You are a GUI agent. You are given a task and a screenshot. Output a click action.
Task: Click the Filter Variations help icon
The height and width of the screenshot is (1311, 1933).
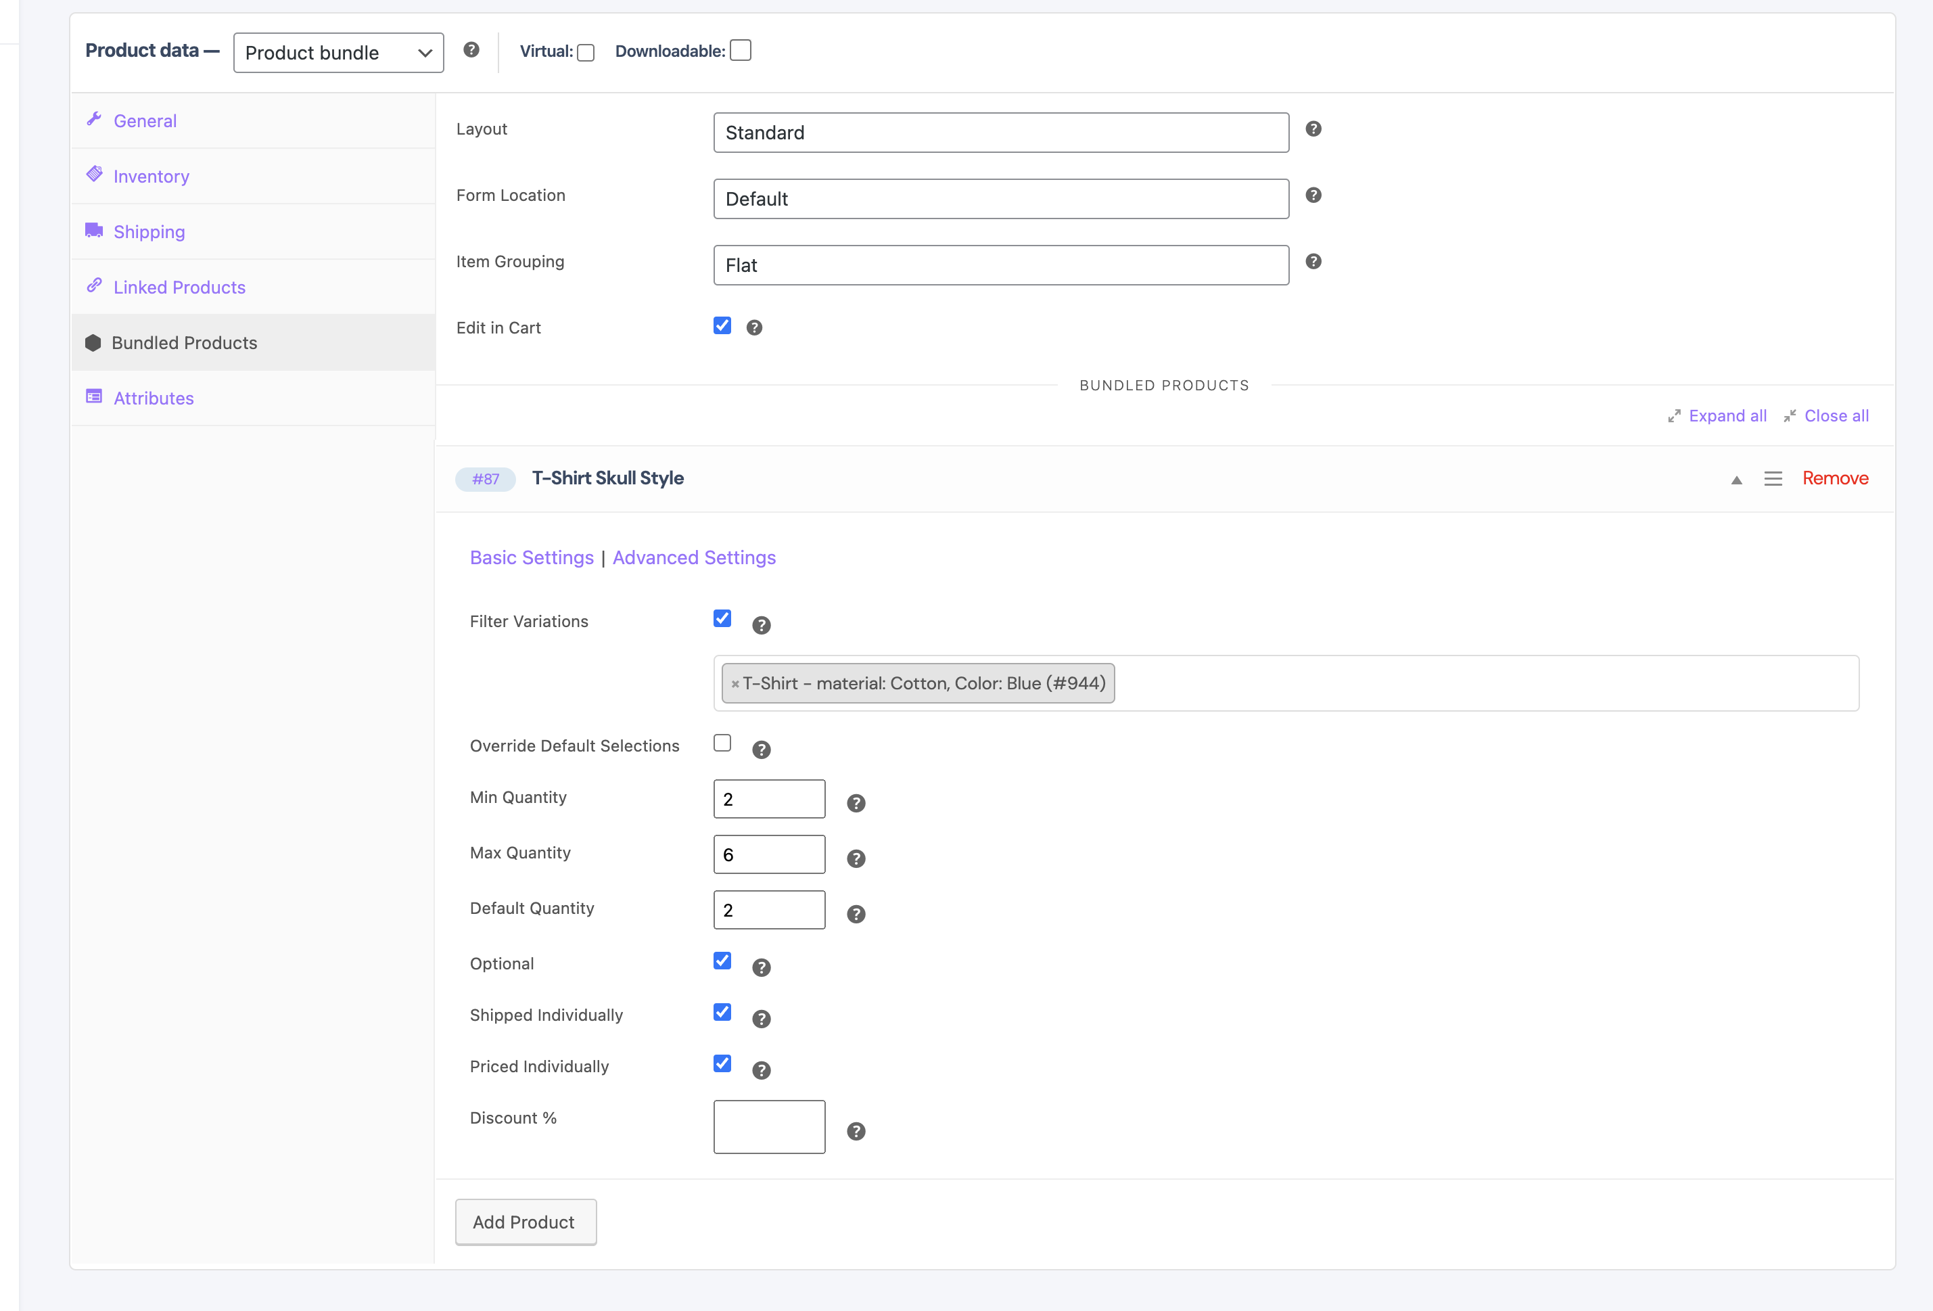(x=761, y=626)
